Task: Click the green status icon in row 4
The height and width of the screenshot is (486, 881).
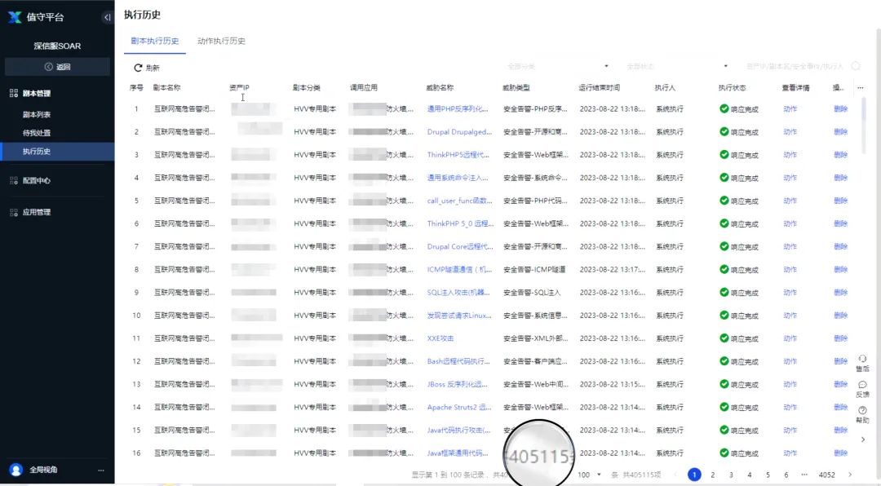Action: tap(724, 178)
